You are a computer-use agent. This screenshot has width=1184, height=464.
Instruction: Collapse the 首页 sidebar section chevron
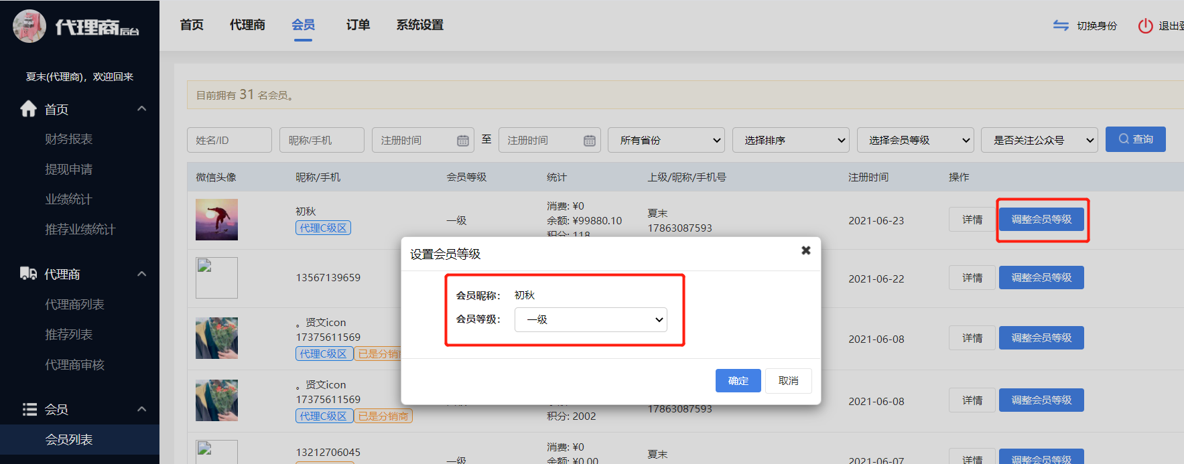[141, 108]
